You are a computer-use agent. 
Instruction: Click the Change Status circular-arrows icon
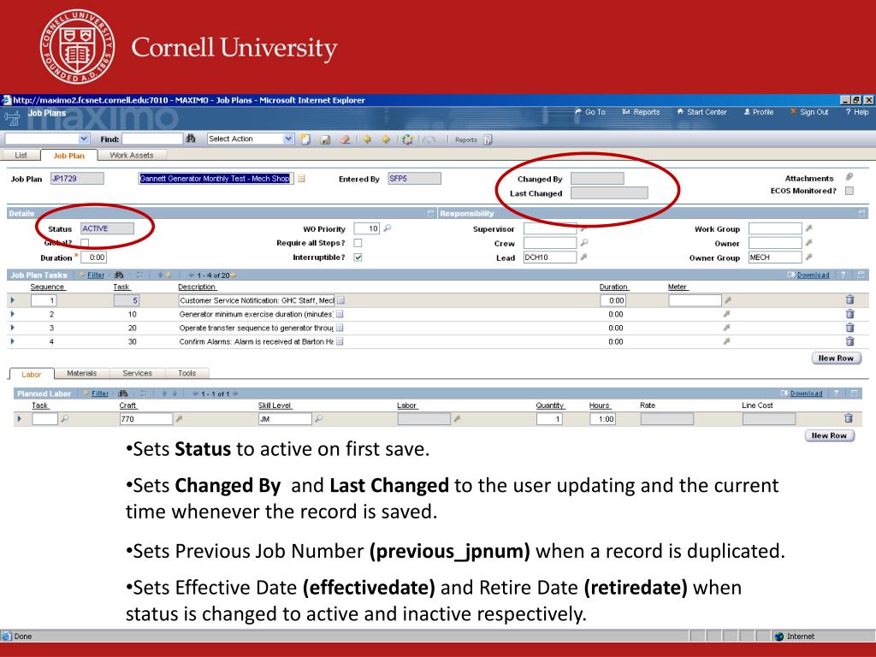point(408,139)
